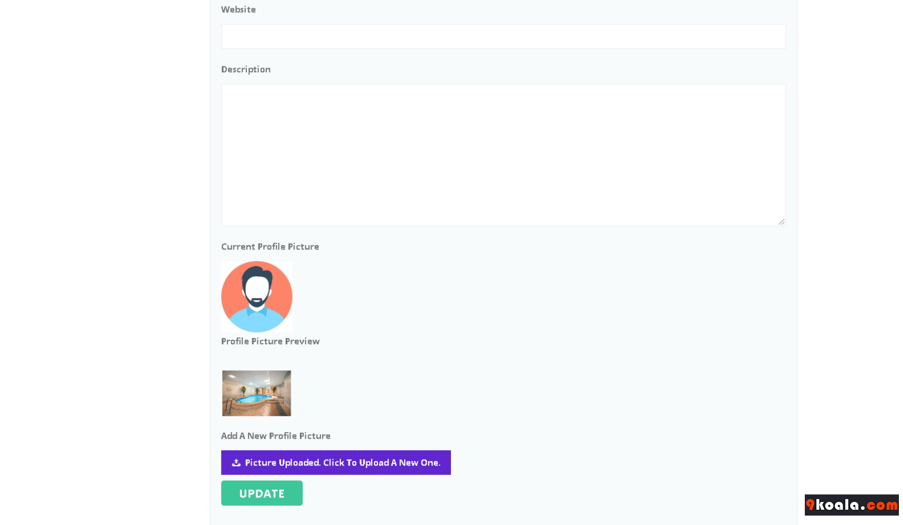Select the indoor pool preview thumbnail
Screen dimensions: 903x525
256,393
